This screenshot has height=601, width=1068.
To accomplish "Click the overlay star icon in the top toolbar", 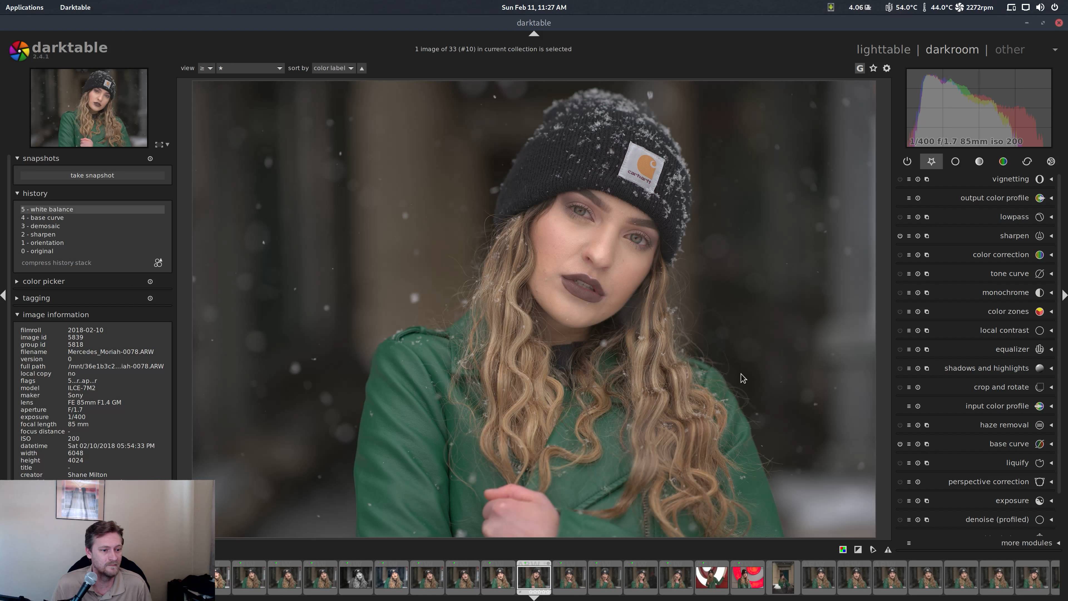I will [x=873, y=68].
